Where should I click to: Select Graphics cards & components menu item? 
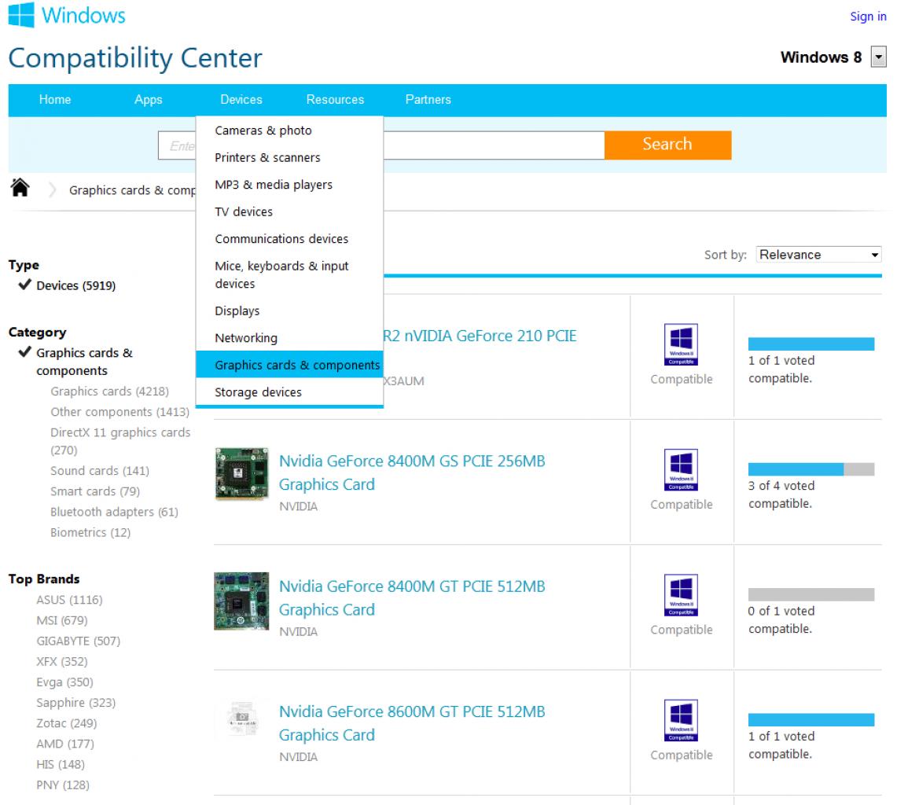click(289, 365)
